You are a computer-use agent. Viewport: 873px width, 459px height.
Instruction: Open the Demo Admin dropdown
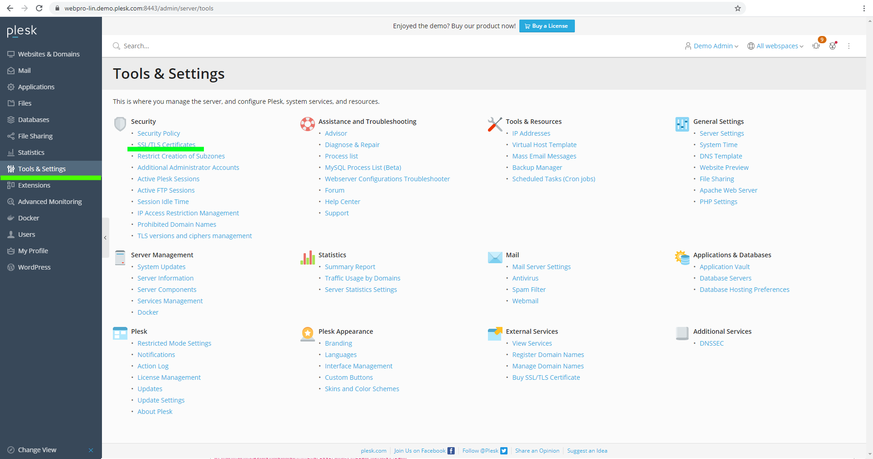711,46
